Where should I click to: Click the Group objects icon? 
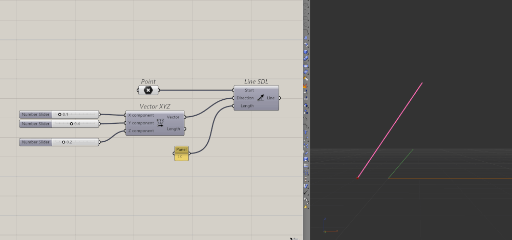coord(306,105)
